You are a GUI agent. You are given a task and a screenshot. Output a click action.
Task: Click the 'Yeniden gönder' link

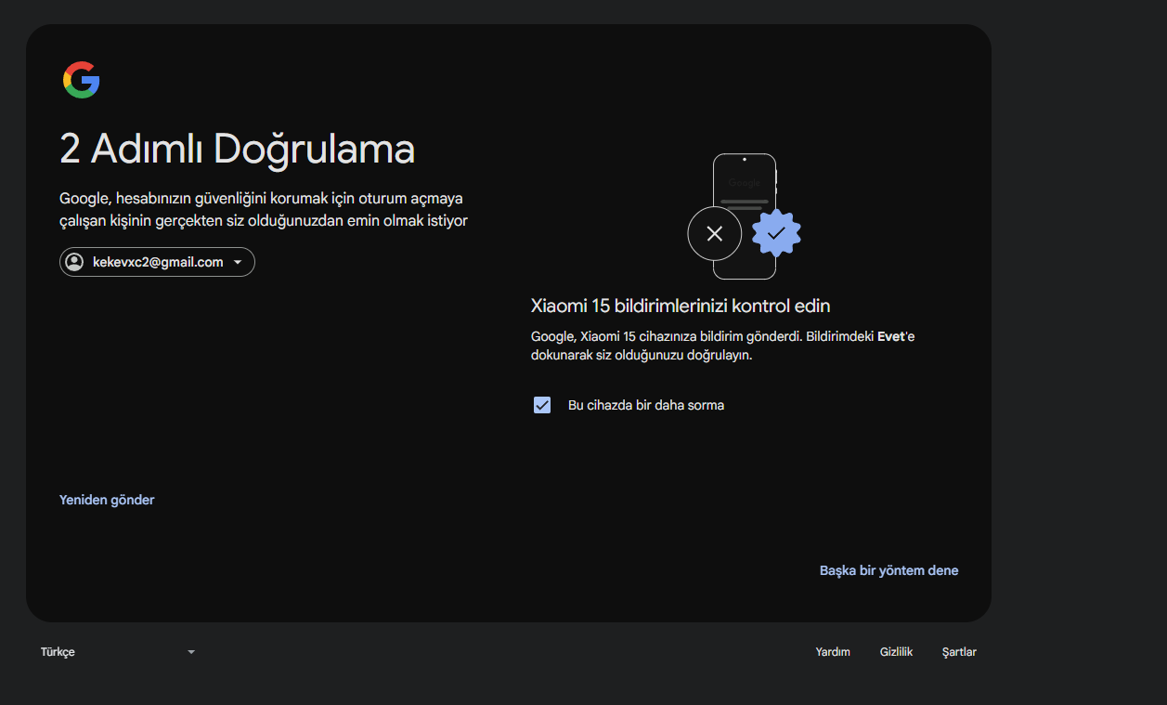107,500
